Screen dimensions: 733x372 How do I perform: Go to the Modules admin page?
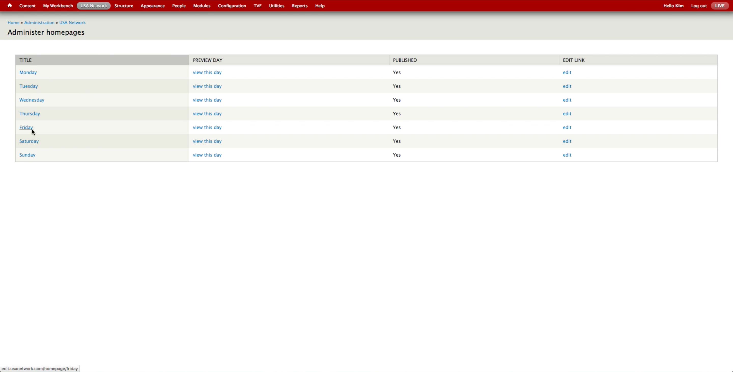click(x=202, y=6)
